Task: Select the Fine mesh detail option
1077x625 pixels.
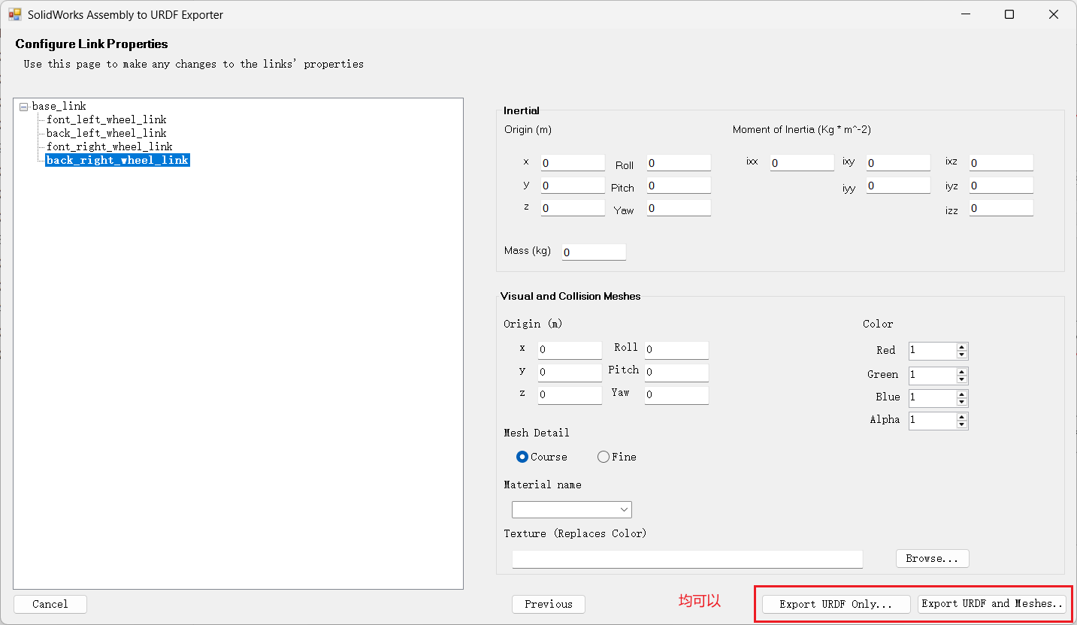Action: click(603, 457)
